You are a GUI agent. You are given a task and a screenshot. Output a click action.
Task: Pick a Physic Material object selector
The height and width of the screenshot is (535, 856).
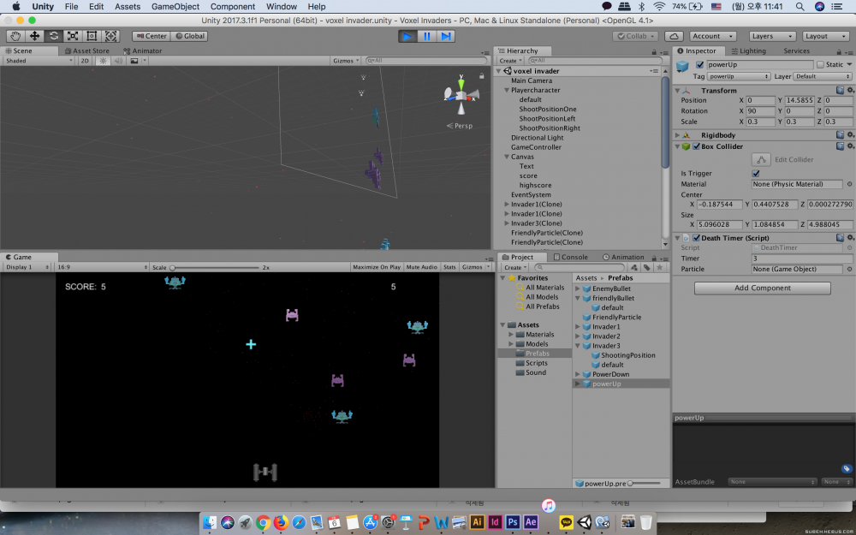pos(849,185)
